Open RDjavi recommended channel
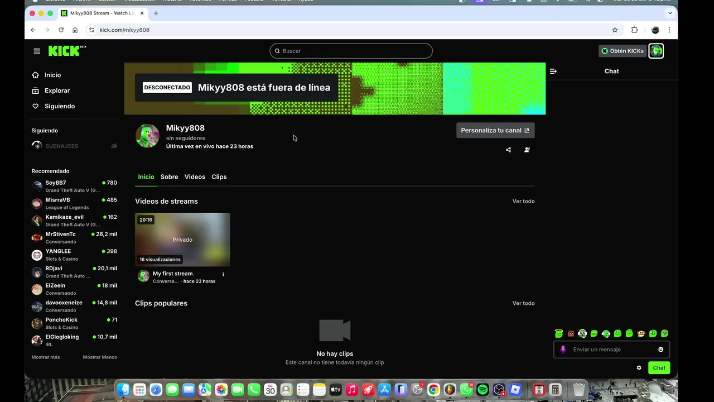This screenshot has height=402, width=714. (x=75, y=272)
